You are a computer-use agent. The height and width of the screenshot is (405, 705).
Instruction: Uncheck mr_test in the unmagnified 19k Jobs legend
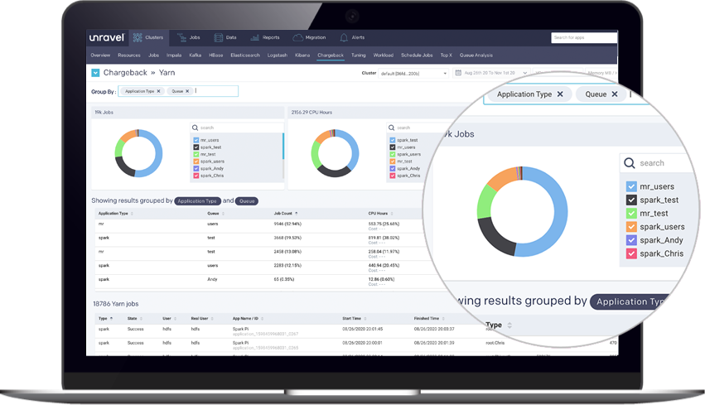[196, 154]
